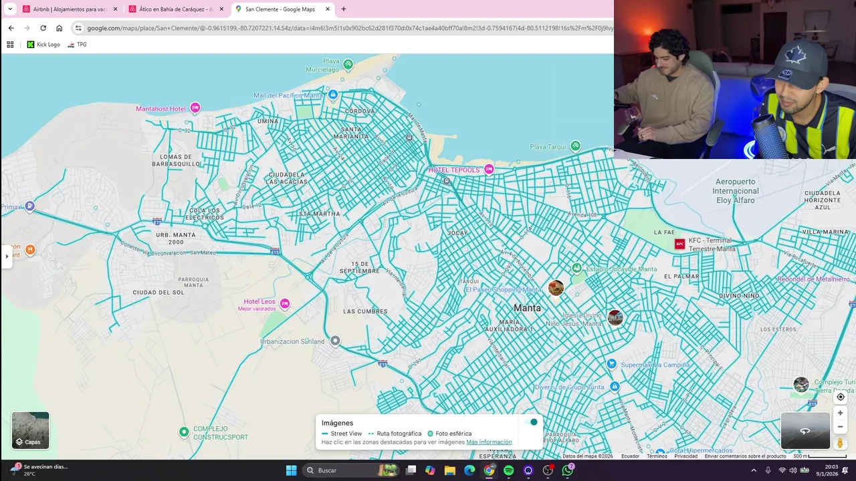
Task: Close the Airbnb Alojamientos tab
Action: click(x=115, y=9)
